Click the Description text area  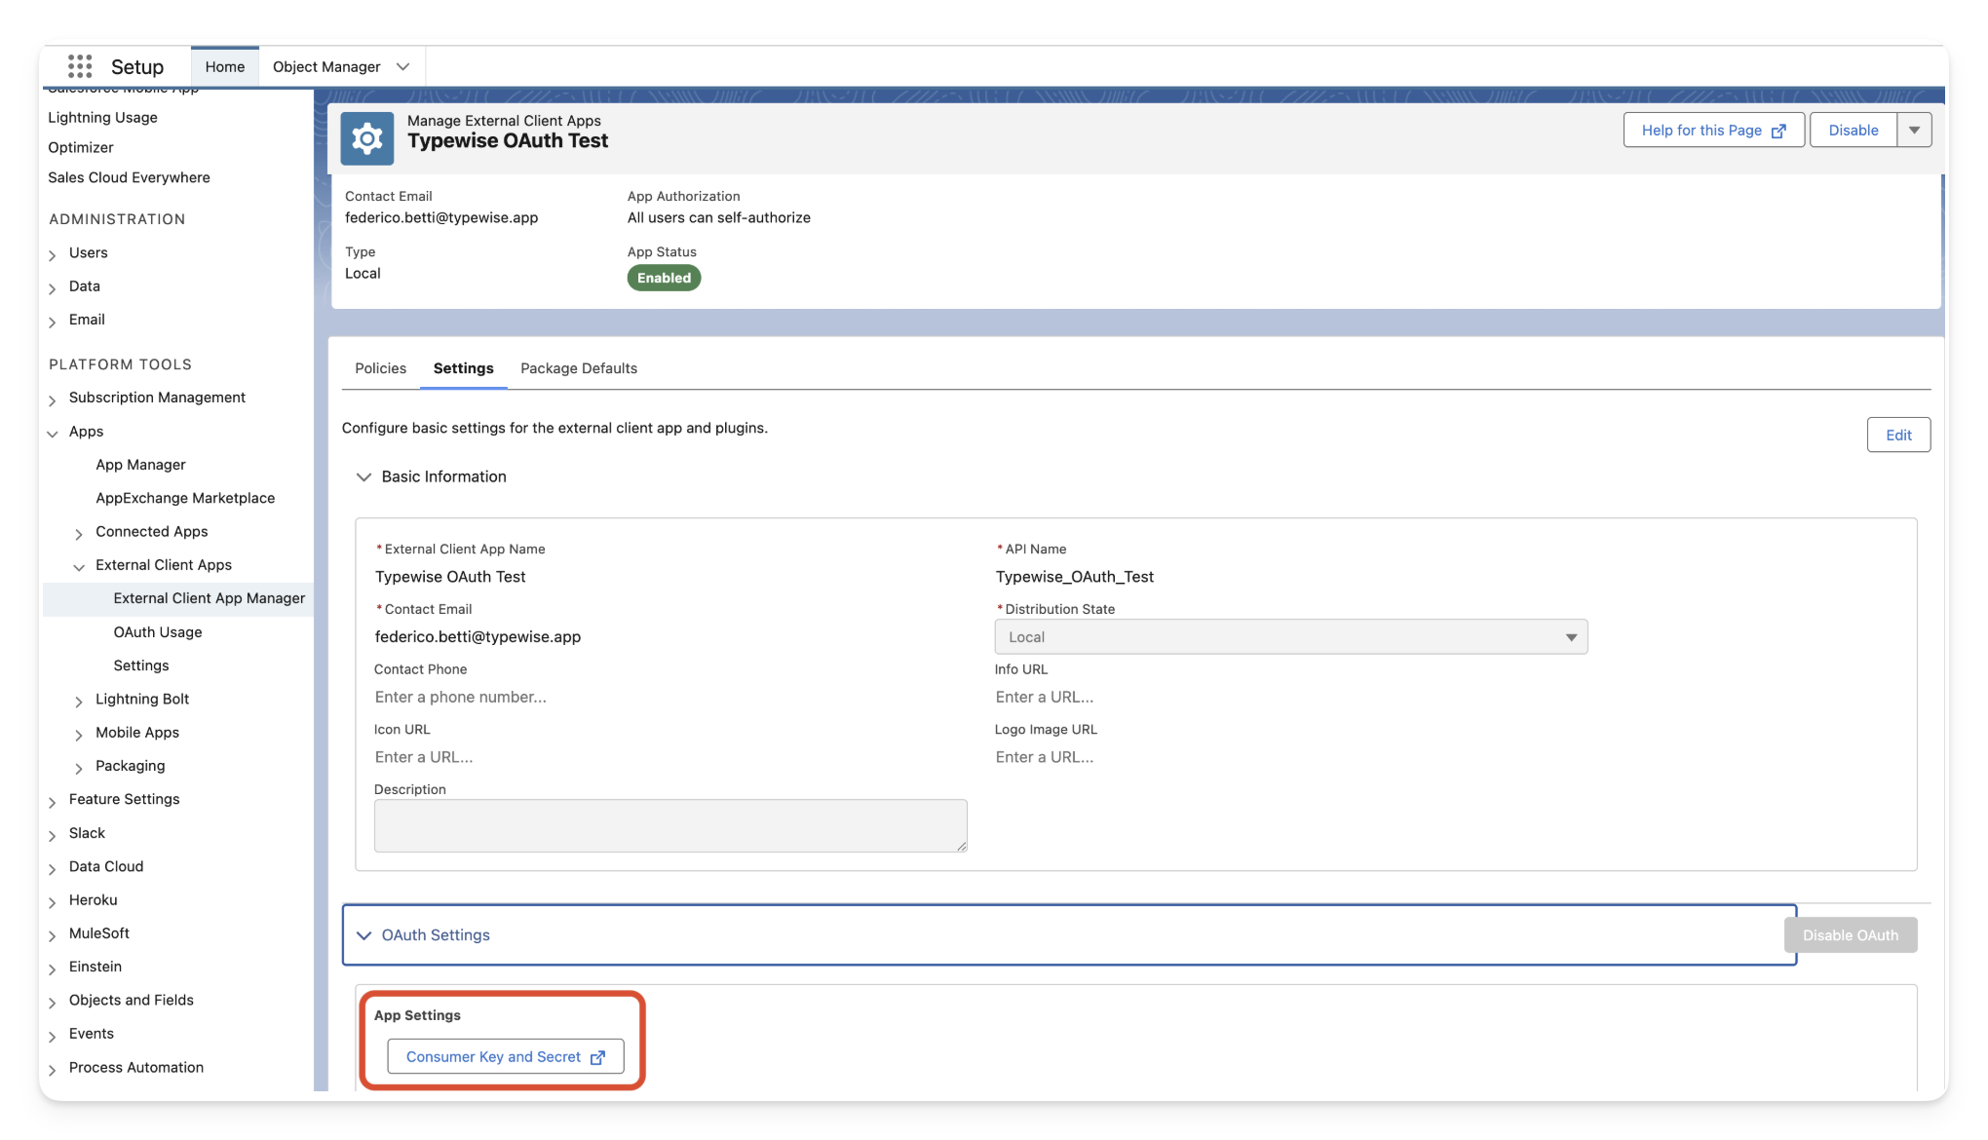click(670, 826)
